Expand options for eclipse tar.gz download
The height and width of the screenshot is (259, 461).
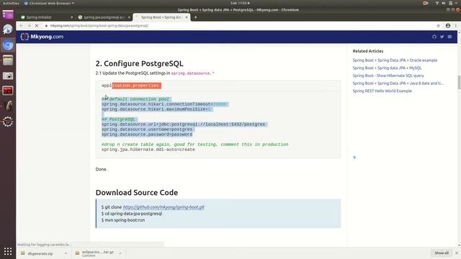120,253
